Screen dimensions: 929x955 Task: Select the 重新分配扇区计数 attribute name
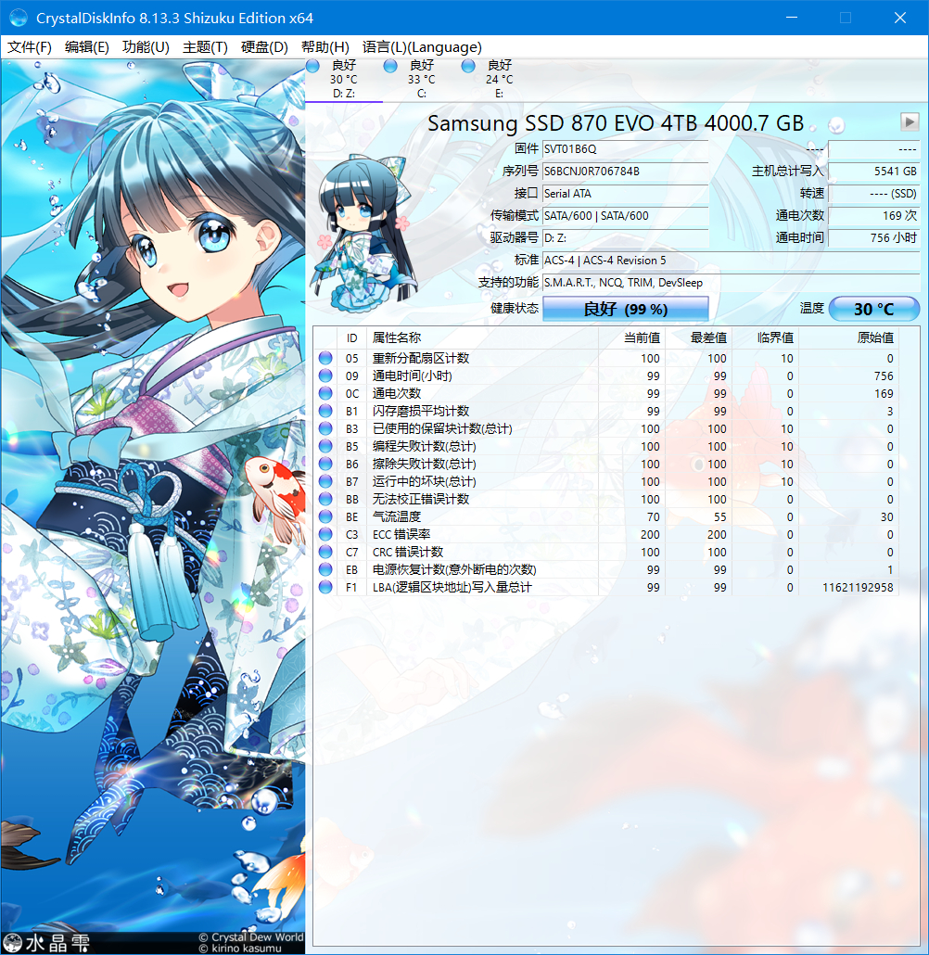pyautogui.click(x=421, y=358)
